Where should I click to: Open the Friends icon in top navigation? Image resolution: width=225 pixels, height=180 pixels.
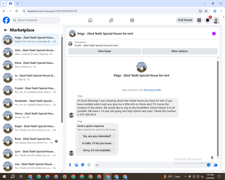click(x=111, y=20)
